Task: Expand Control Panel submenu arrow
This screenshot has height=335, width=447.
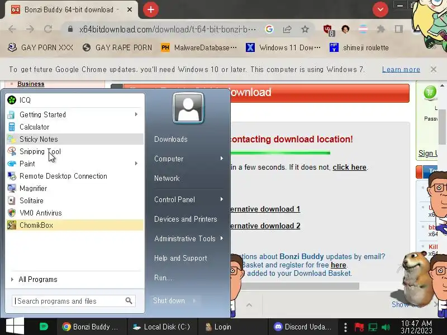Action: (221, 199)
